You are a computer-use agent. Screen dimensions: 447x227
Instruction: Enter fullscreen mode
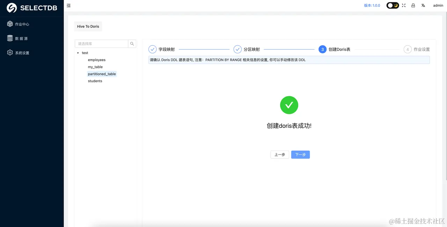pos(404,5)
